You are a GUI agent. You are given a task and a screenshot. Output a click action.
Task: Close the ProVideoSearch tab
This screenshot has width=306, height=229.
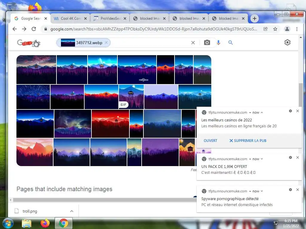pos(125,18)
